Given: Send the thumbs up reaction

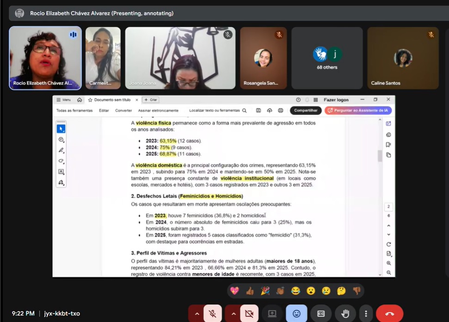Looking at the screenshot, I should pyautogui.click(x=250, y=291).
